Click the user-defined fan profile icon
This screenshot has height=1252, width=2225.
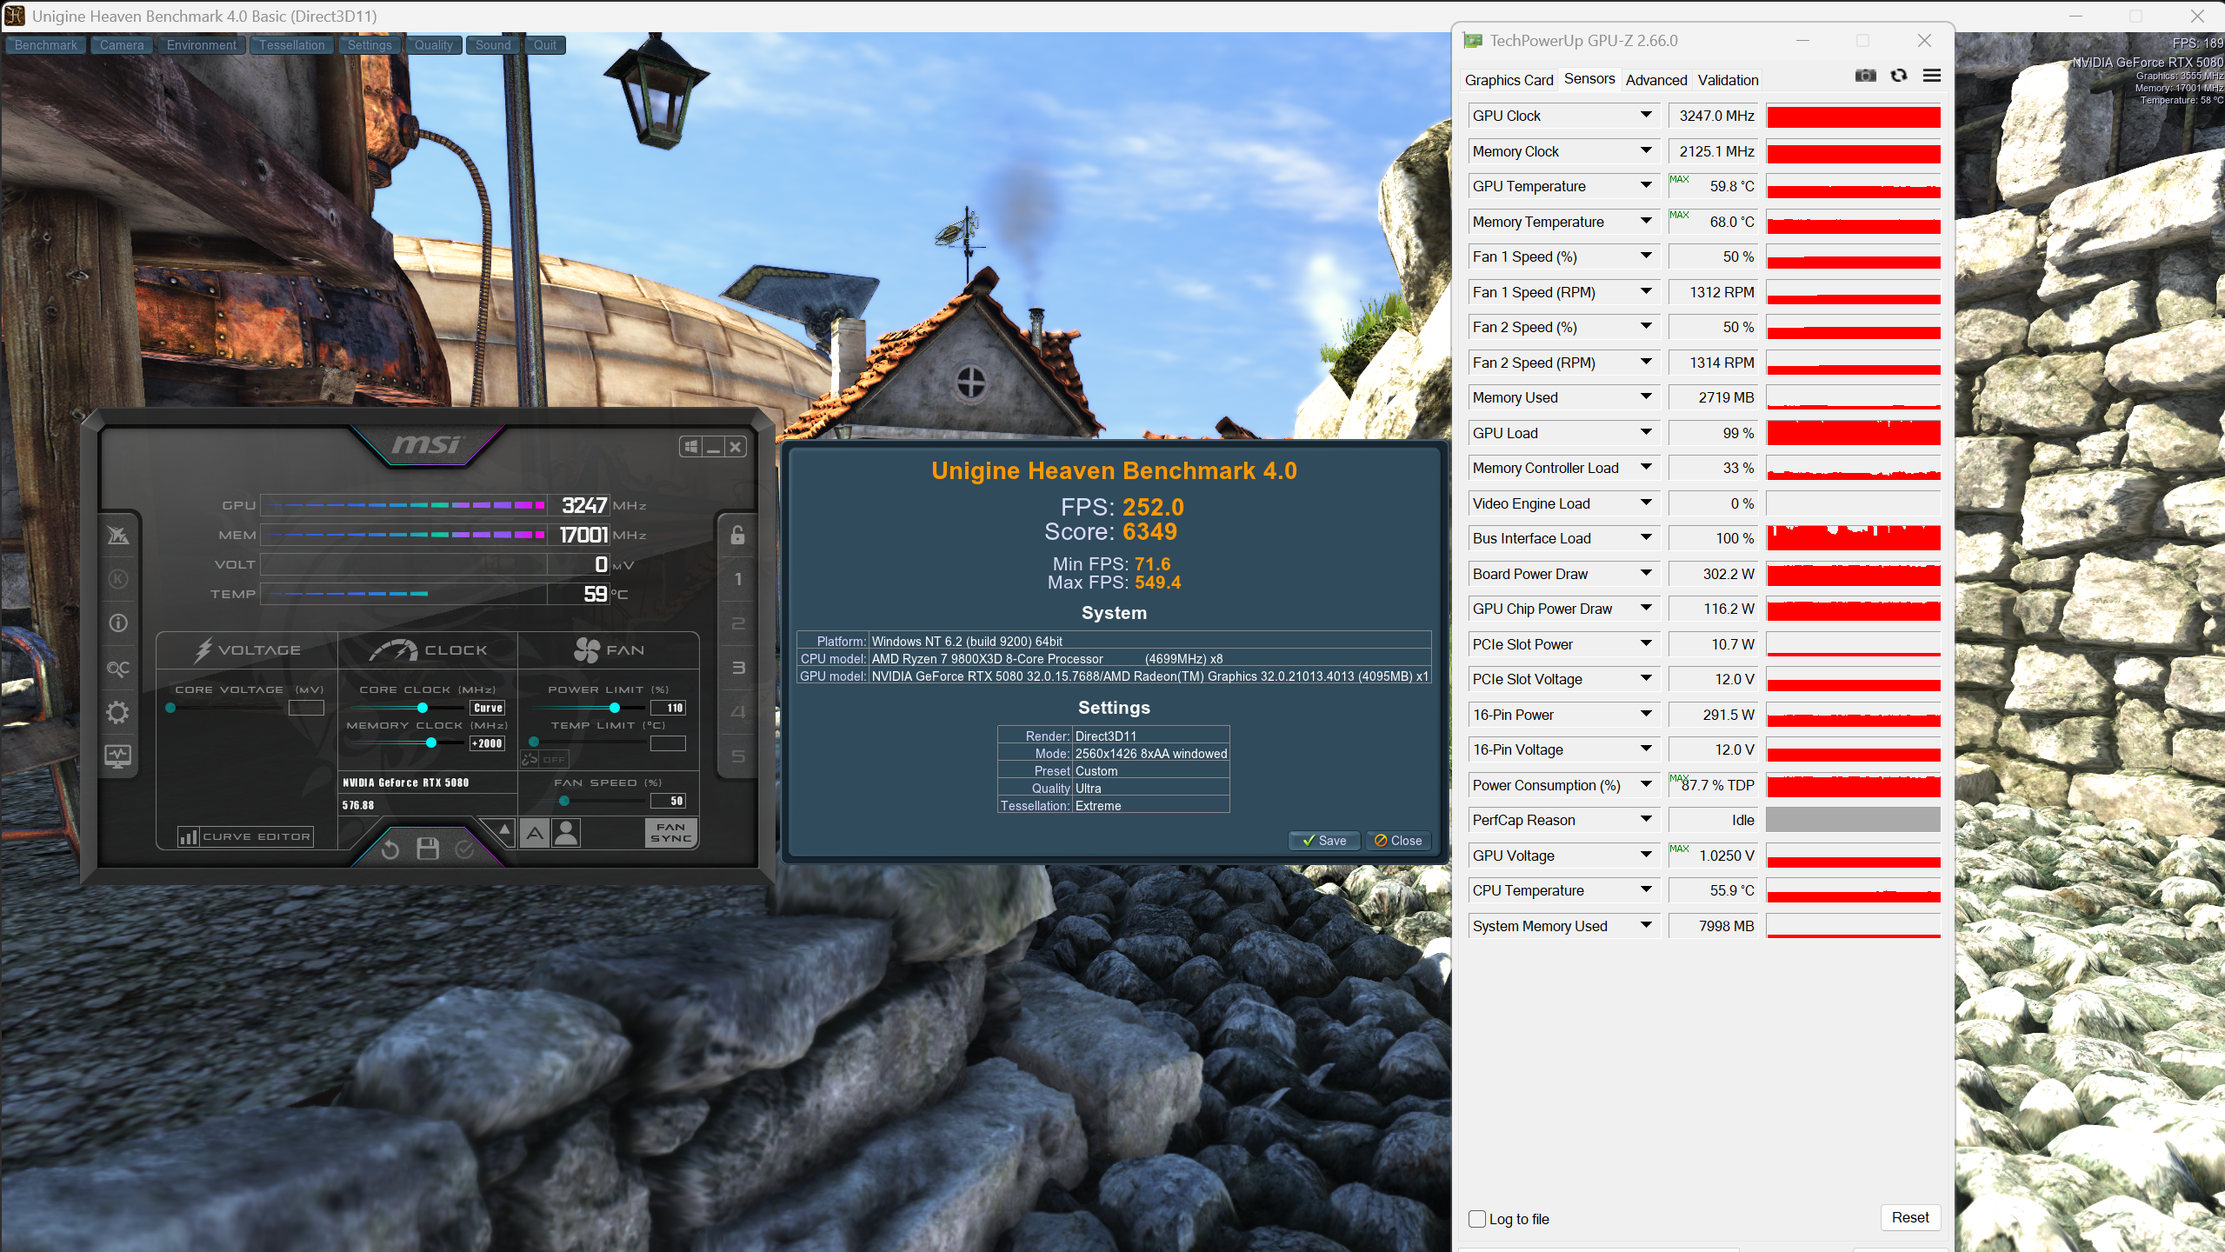click(x=566, y=833)
